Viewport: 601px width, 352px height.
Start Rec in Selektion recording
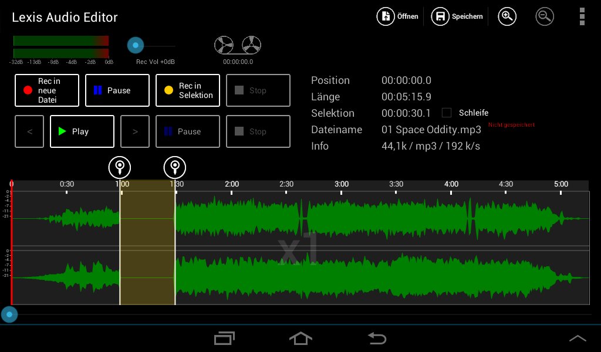pos(187,90)
